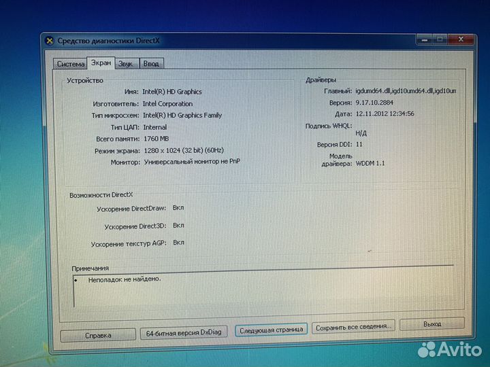490x367 pixels.
Task: Click the 64-битная версия DxDiag button
Action: coord(184,333)
